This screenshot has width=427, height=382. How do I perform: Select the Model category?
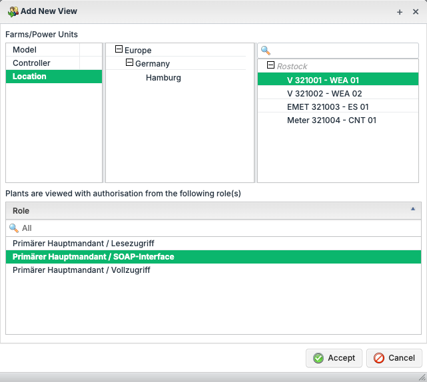coord(25,50)
